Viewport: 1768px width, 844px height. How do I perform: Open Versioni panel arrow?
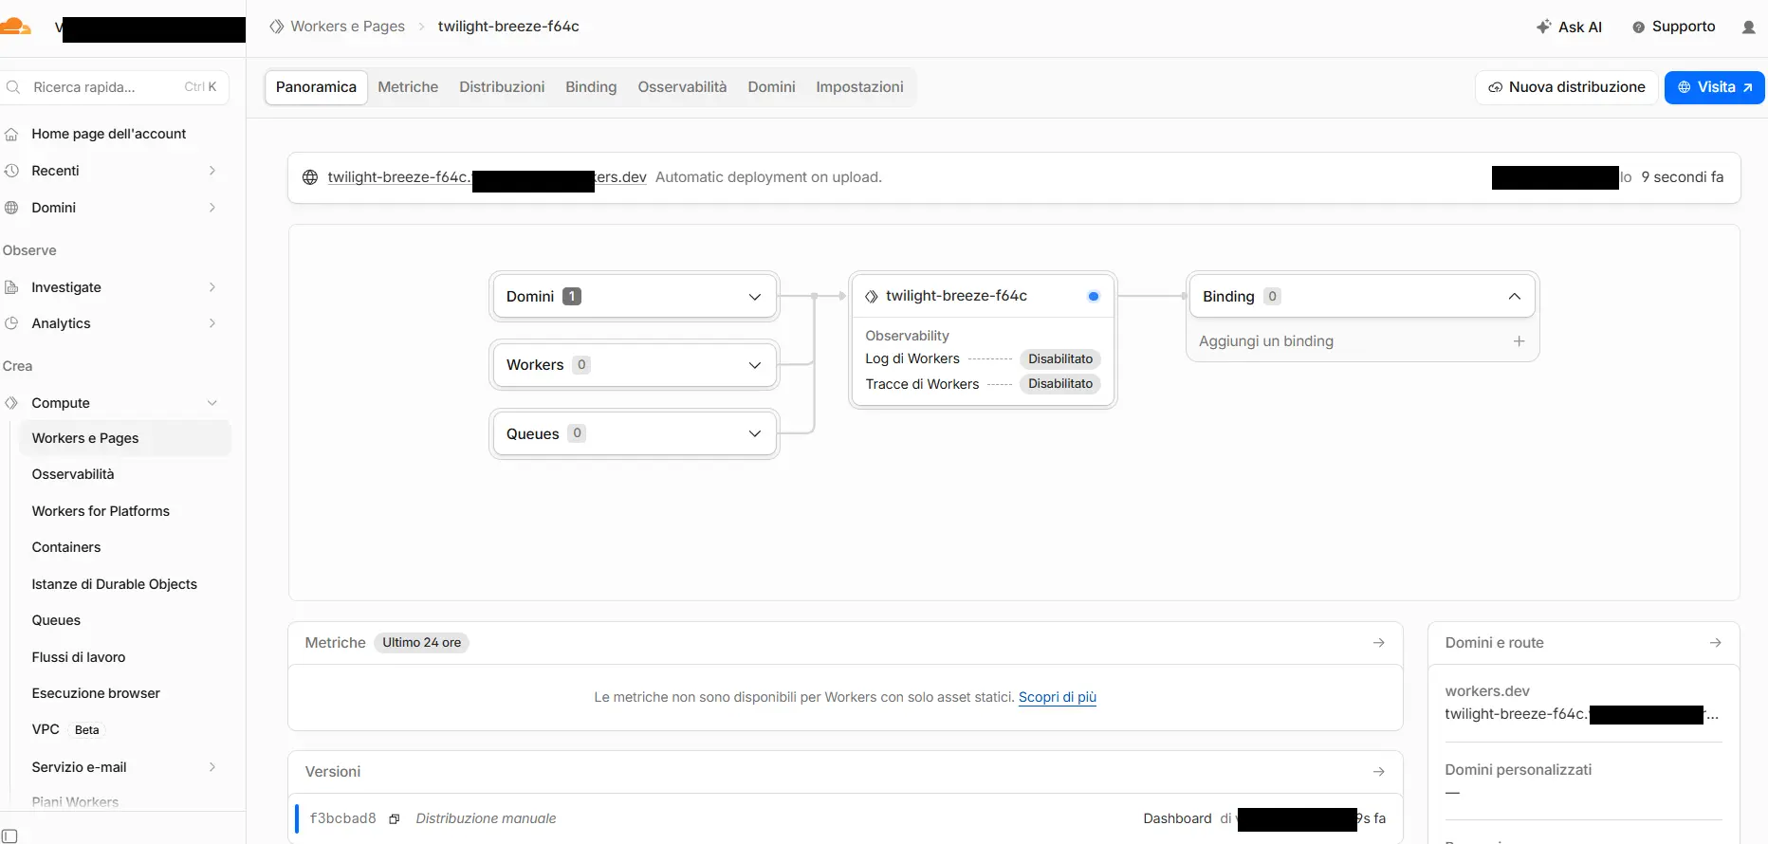pos(1379,772)
